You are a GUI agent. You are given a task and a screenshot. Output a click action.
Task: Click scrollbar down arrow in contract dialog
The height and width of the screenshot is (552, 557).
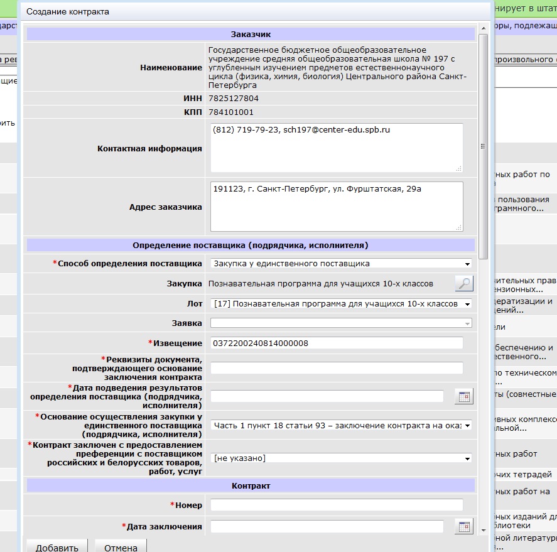click(x=483, y=530)
